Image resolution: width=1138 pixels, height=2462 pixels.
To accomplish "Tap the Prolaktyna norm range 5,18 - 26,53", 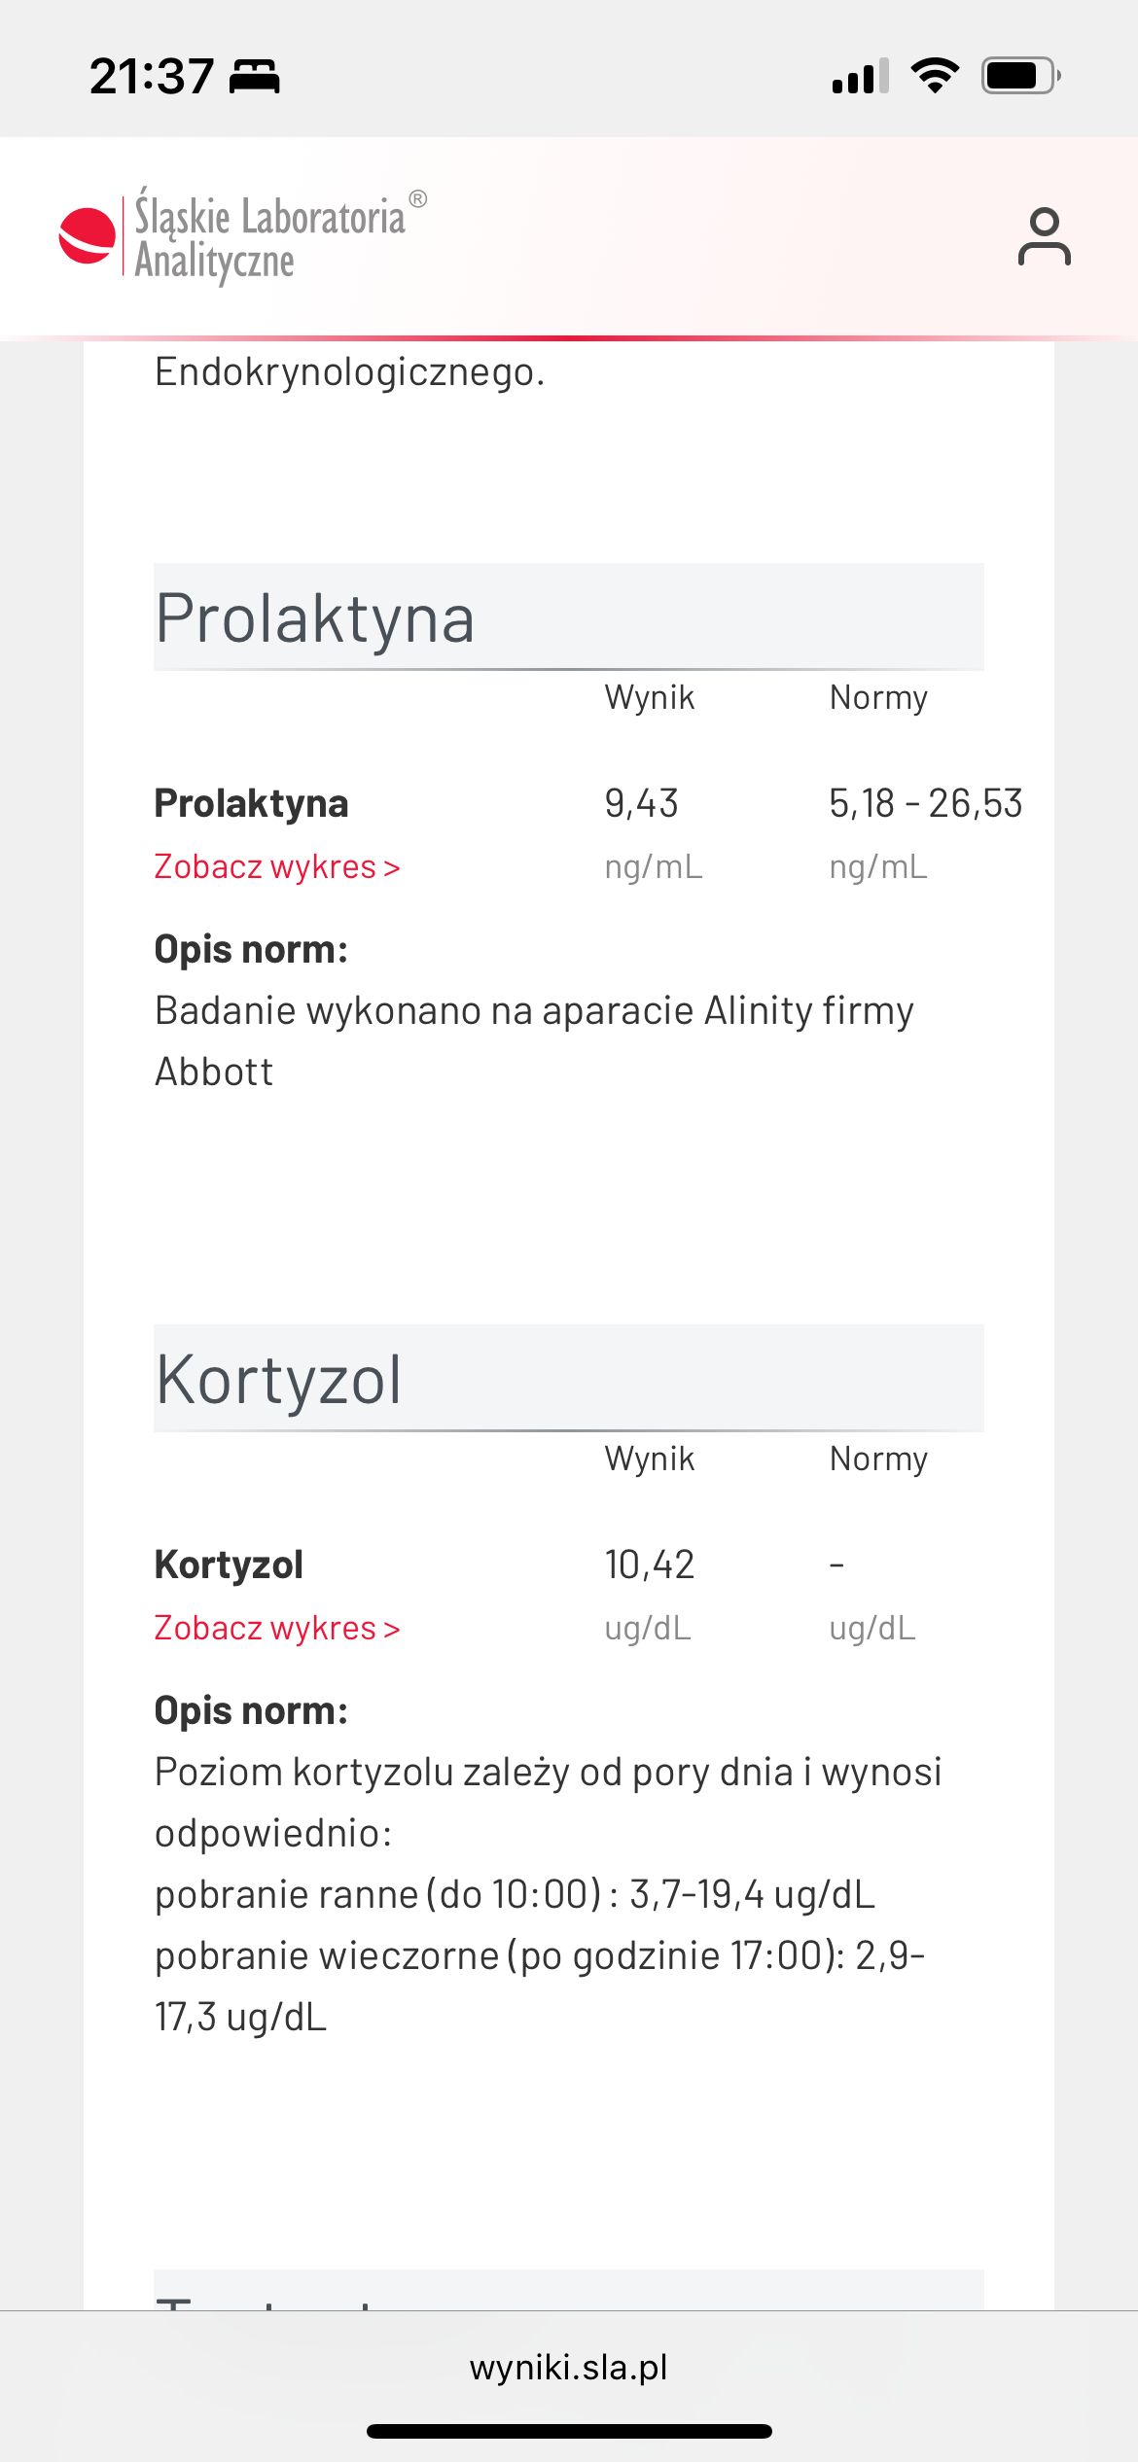I will (x=925, y=803).
